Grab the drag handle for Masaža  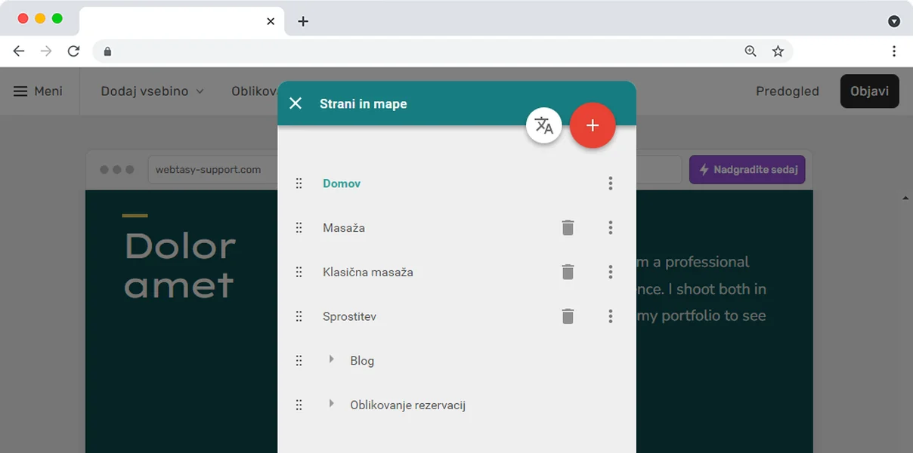point(299,227)
